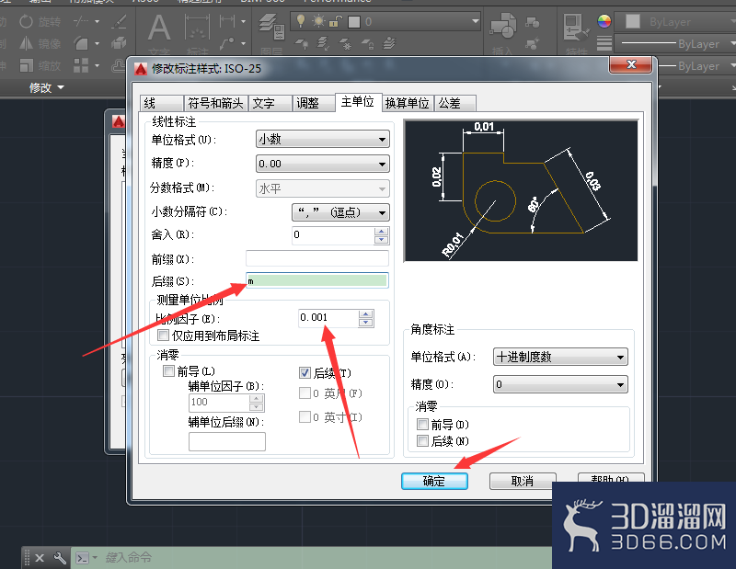Open Layer Properties manager icon
The image size is (736, 569).
coord(271,26)
